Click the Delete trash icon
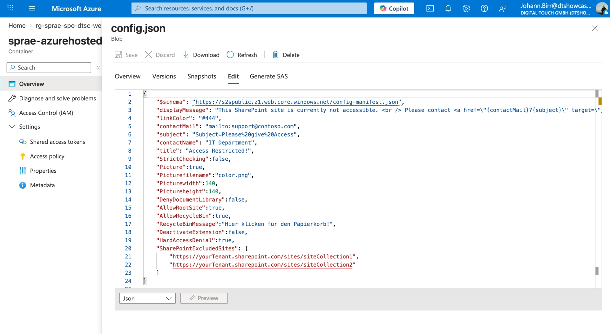This screenshot has height=334, width=610. 275,55
